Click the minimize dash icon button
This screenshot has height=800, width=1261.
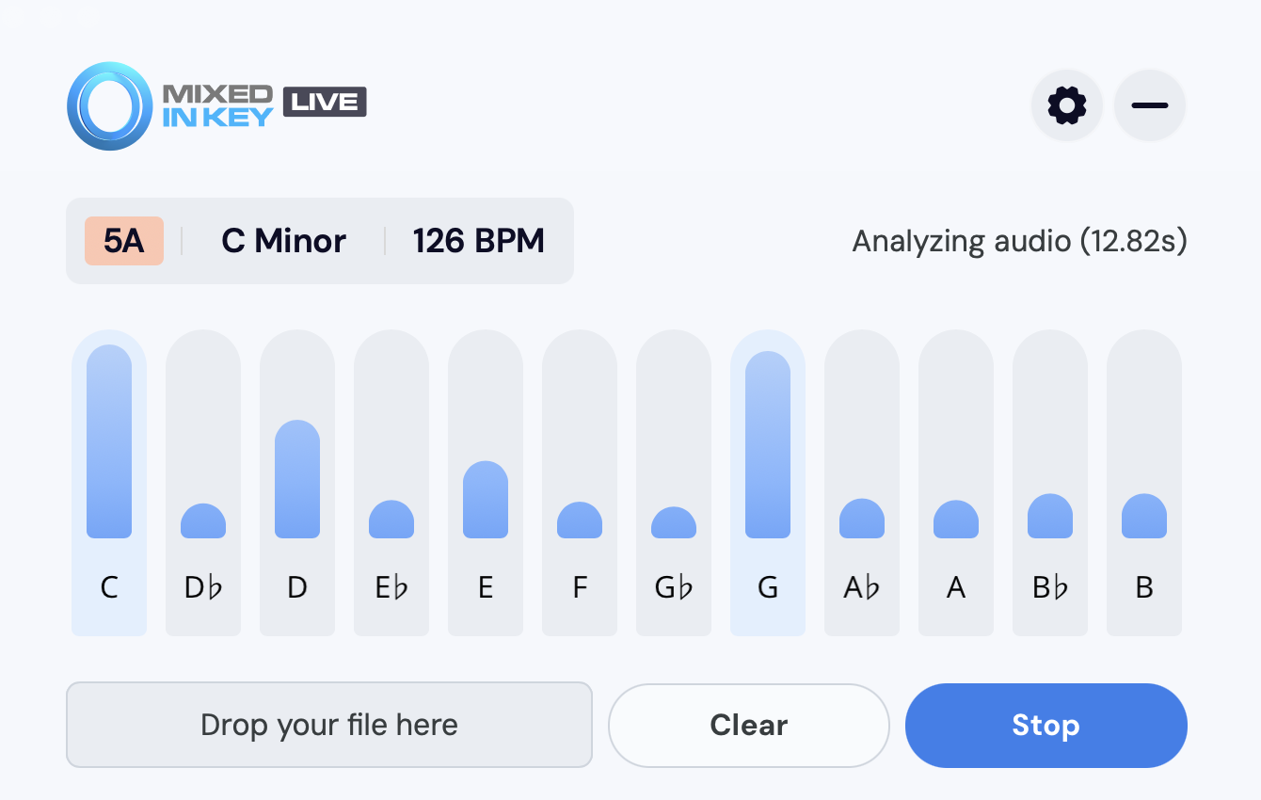point(1149,105)
